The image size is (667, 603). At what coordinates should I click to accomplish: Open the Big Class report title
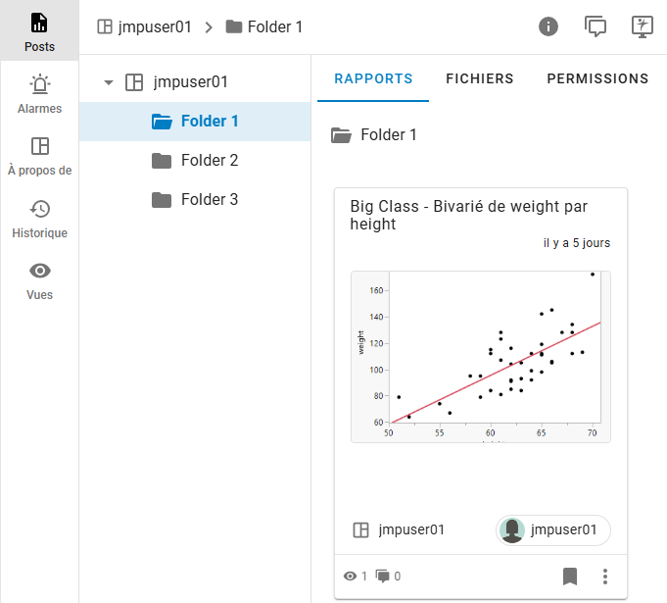pos(468,215)
